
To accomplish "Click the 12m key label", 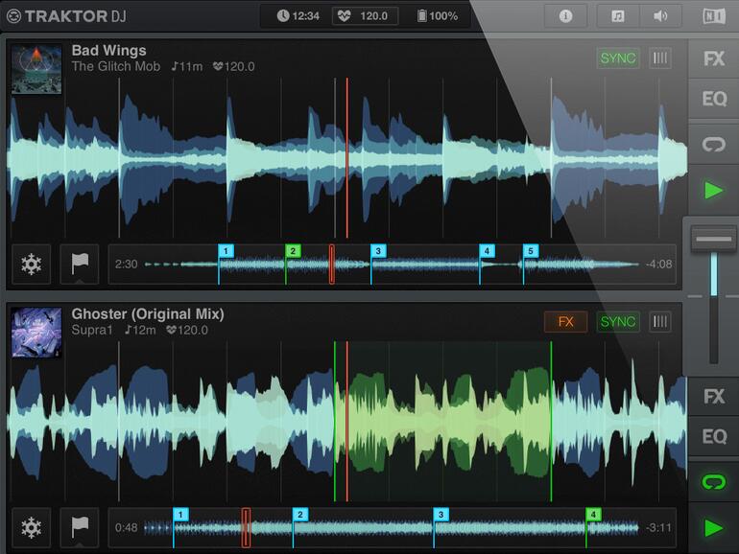I will tap(140, 330).
